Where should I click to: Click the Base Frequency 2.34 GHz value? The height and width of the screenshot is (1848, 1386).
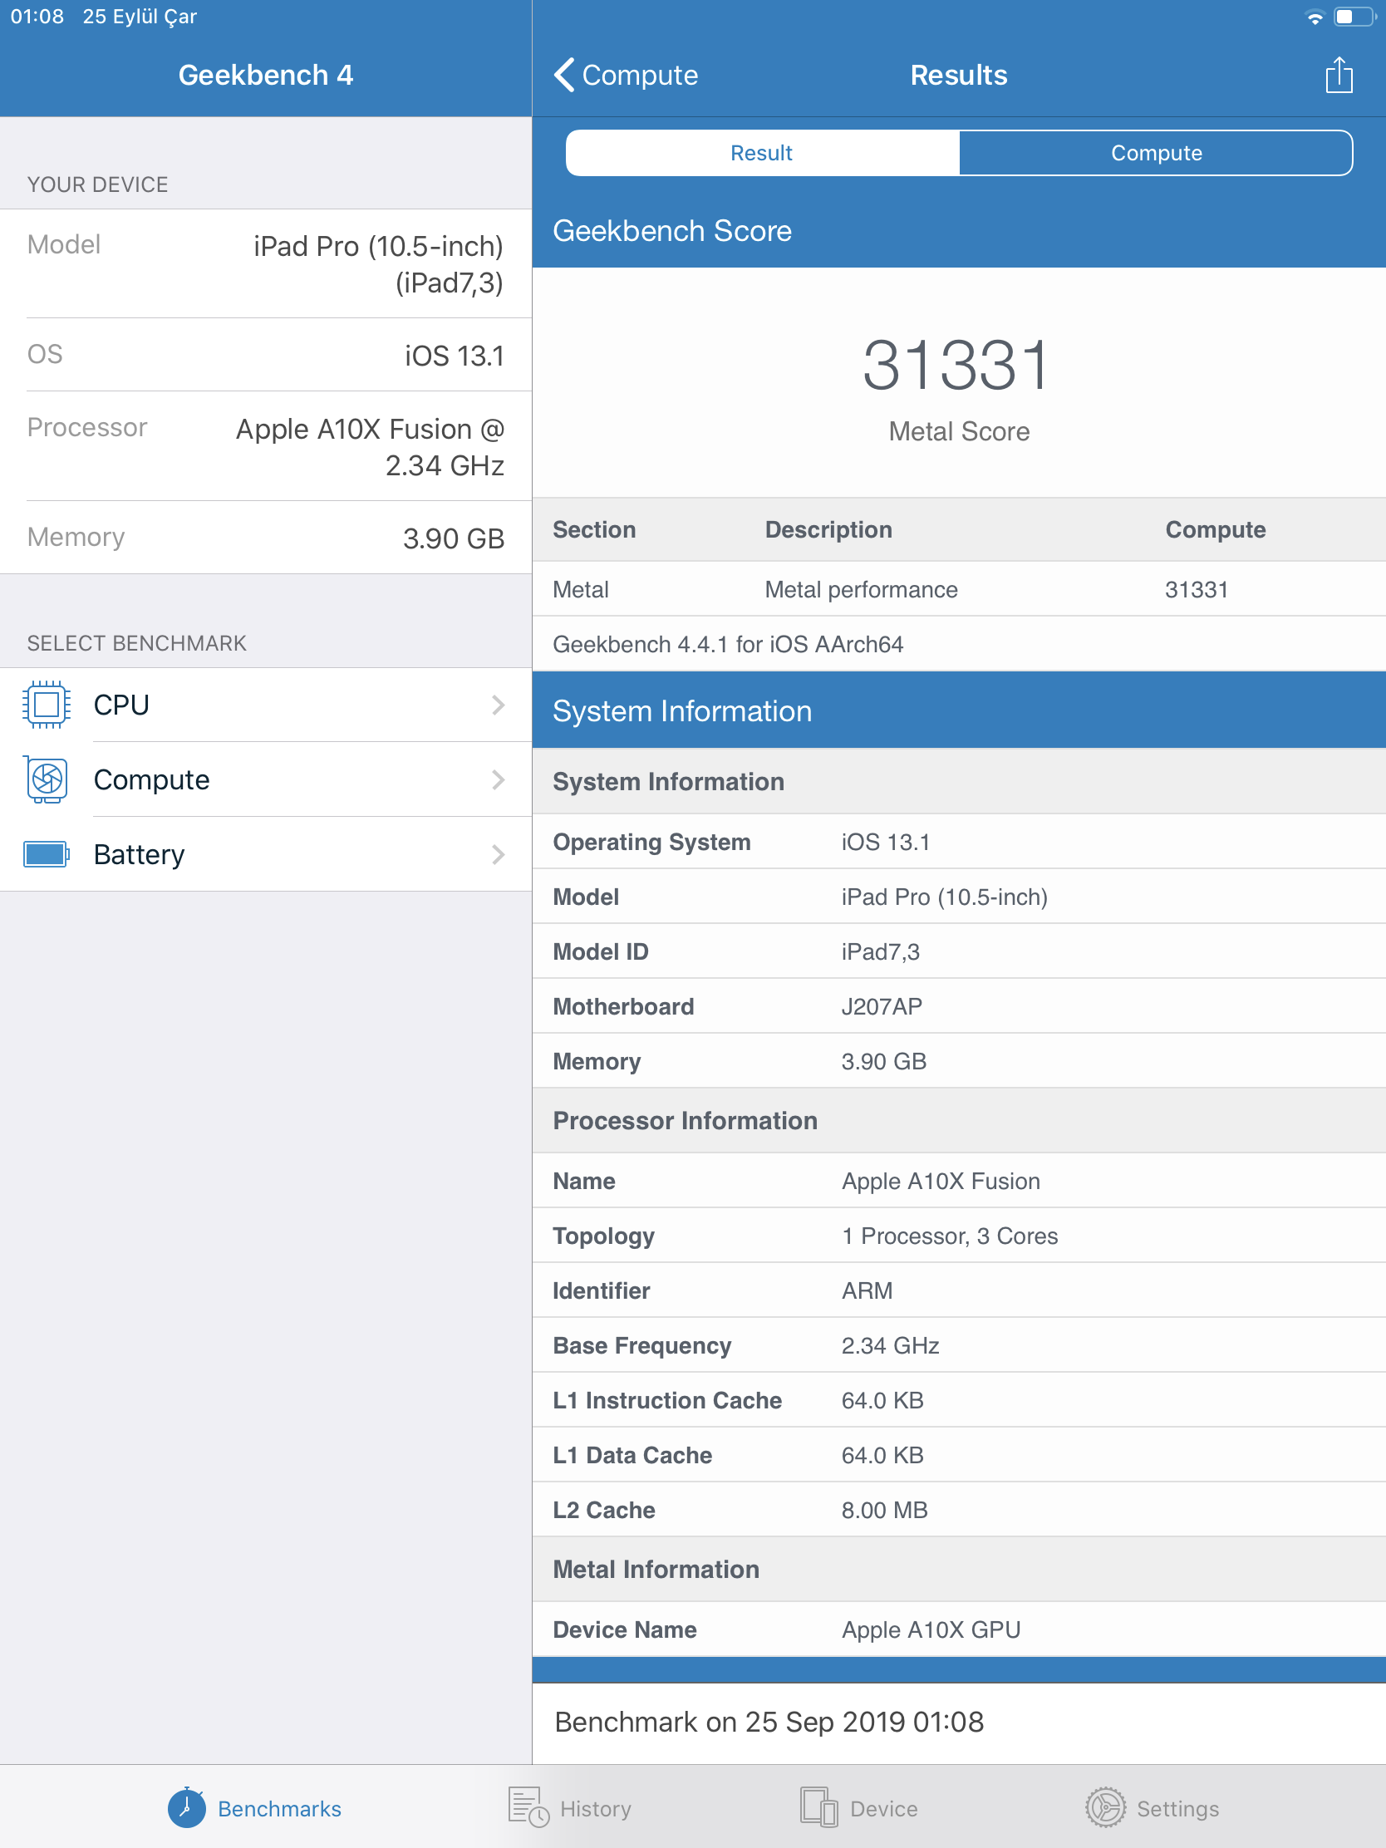tap(890, 1346)
